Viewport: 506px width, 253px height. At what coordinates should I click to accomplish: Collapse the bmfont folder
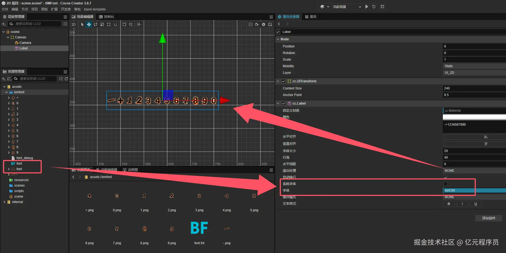pyautogui.click(x=7, y=92)
